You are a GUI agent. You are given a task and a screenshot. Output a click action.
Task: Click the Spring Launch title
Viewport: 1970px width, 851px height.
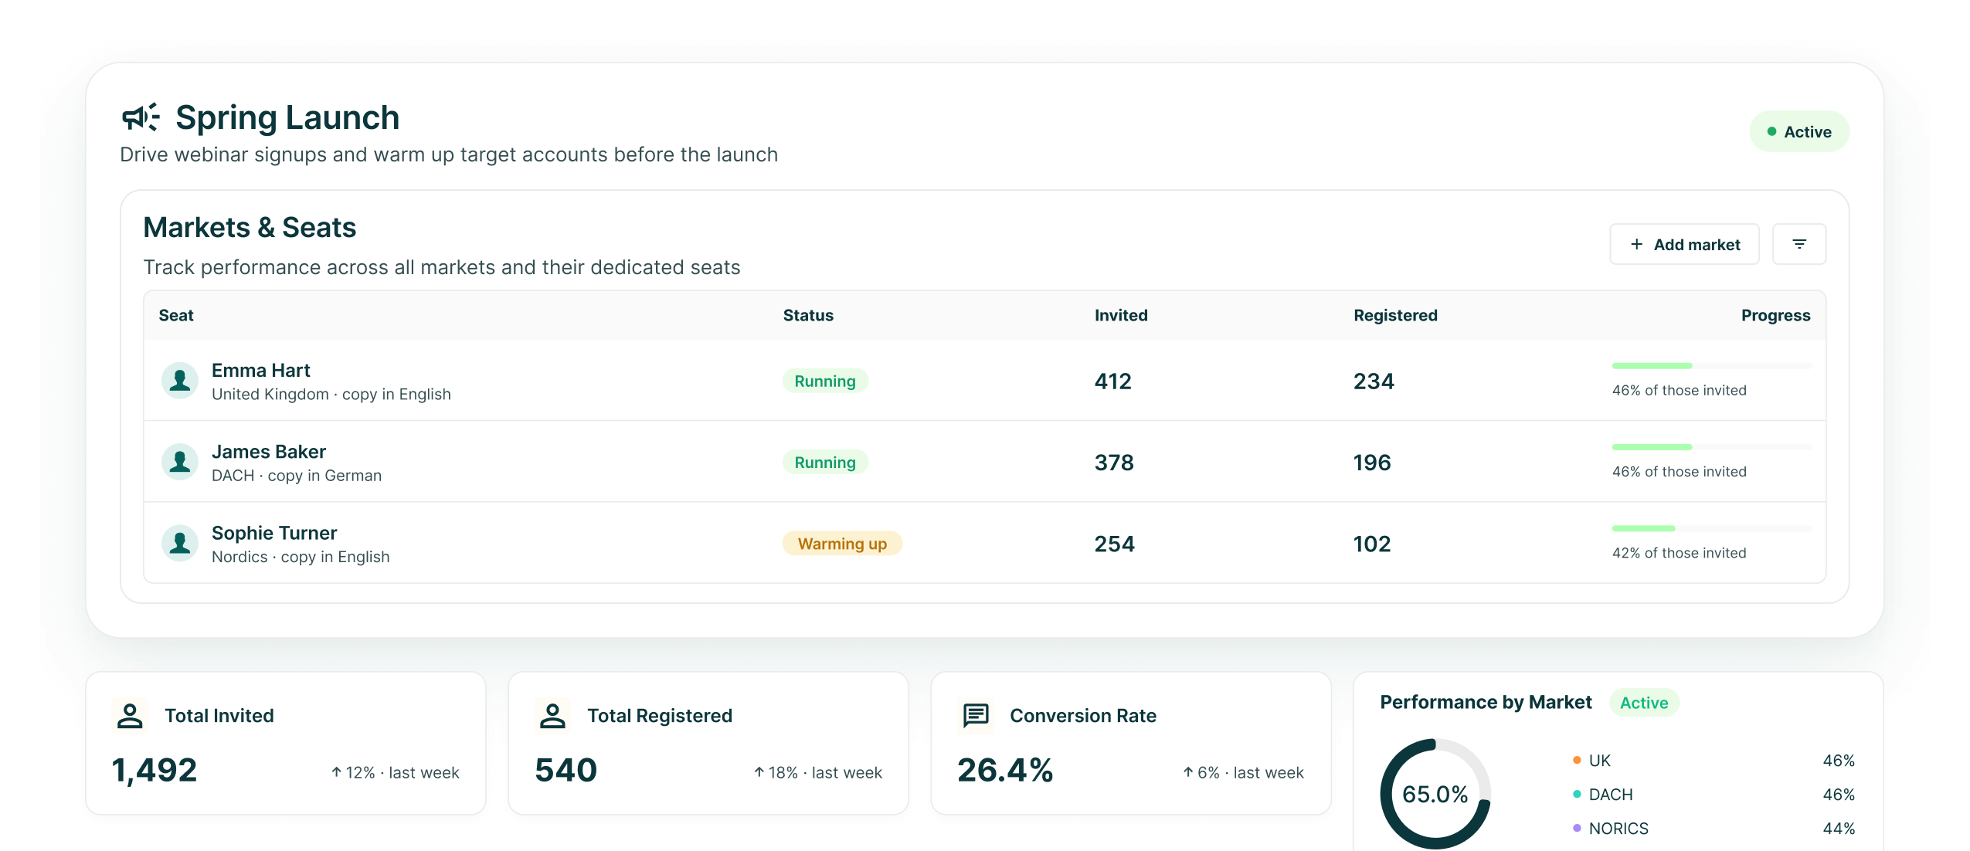pos(287,117)
